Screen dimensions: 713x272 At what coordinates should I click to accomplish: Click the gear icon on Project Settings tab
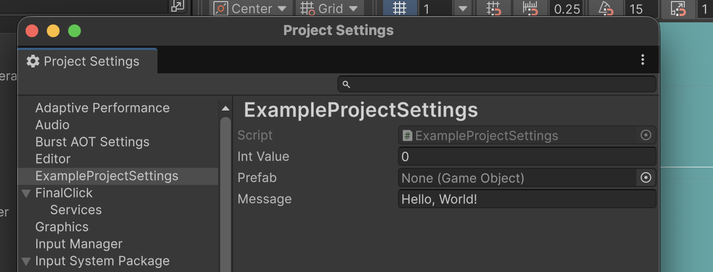33,61
